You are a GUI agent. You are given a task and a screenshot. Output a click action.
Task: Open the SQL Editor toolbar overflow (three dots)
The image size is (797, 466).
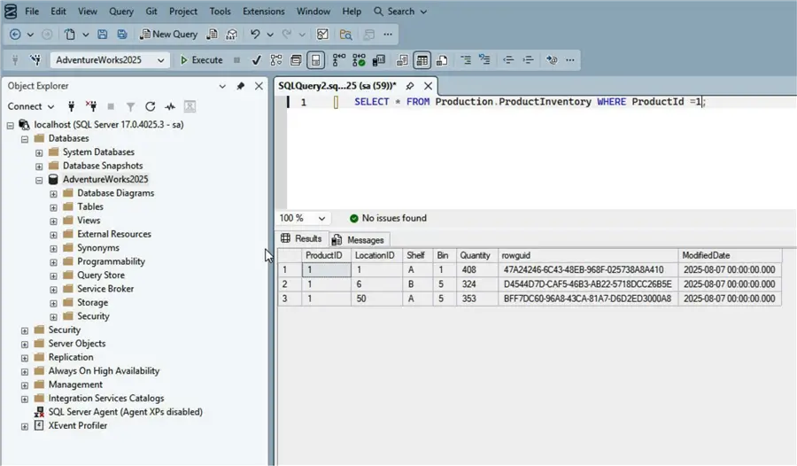click(570, 60)
